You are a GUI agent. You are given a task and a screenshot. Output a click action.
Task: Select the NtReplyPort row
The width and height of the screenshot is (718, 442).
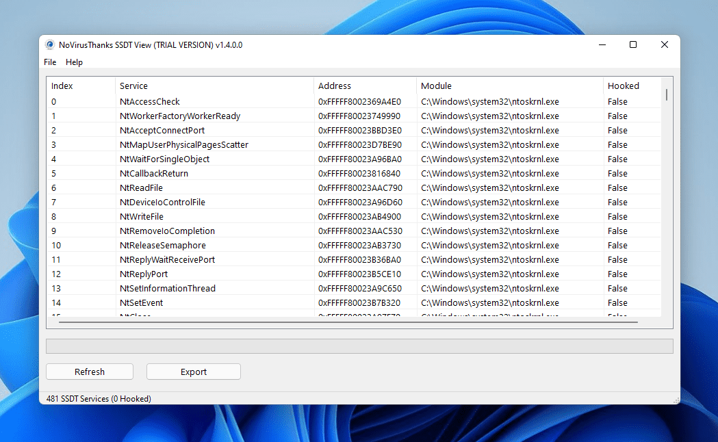[x=353, y=274]
